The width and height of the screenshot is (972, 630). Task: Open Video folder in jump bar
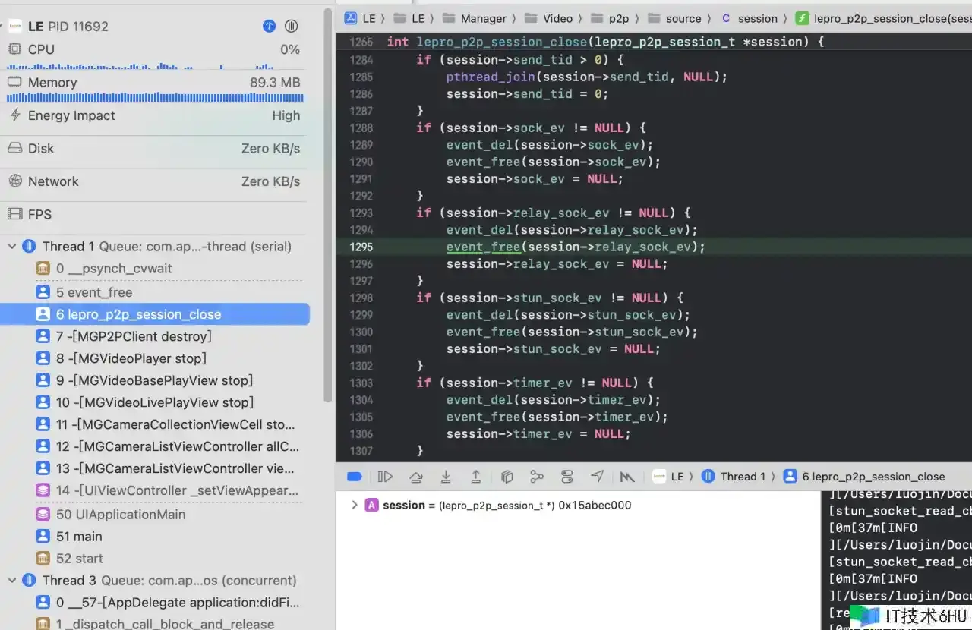(x=549, y=18)
